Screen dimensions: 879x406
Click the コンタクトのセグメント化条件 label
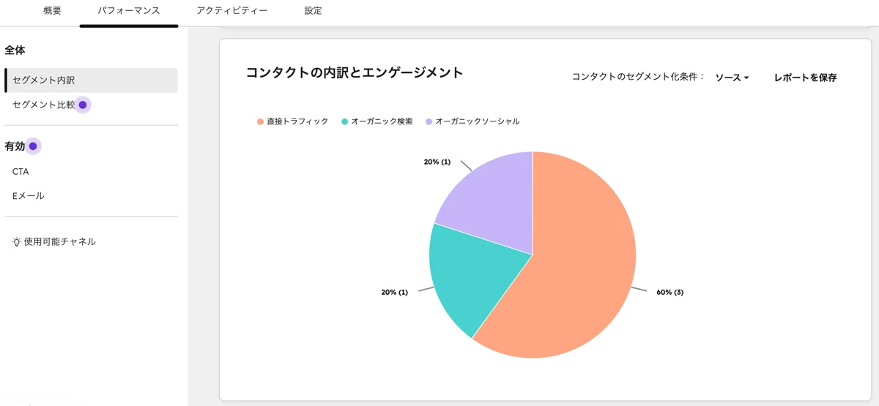click(638, 78)
